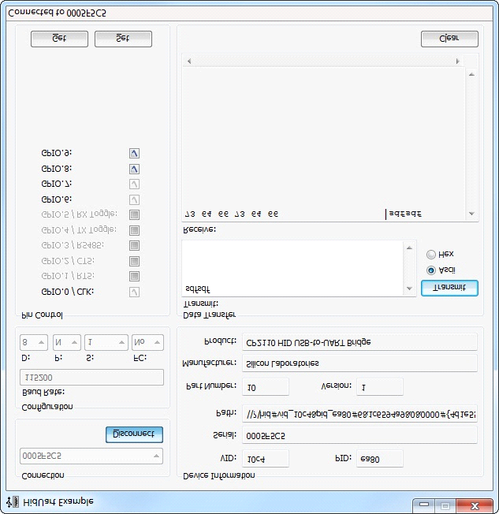Click the Receive box horizontal scrollbar
Image resolution: width=499 pixels, height=514 pixels.
click(x=323, y=61)
